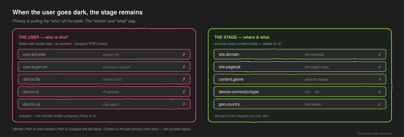Click the X mark on user.ext.eids row

pyautogui.click(x=184, y=54)
